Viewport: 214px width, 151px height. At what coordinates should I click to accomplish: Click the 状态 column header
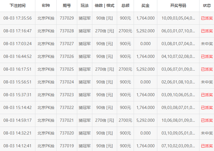207,6
